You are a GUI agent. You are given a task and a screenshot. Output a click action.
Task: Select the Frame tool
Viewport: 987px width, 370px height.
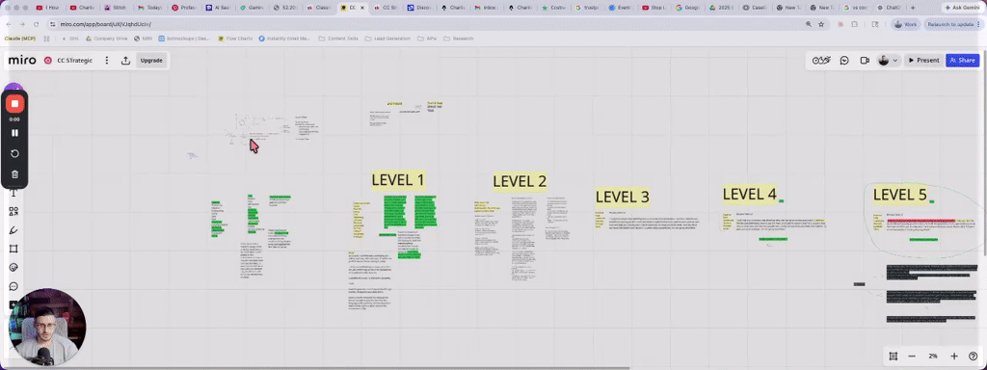pos(13,249)
